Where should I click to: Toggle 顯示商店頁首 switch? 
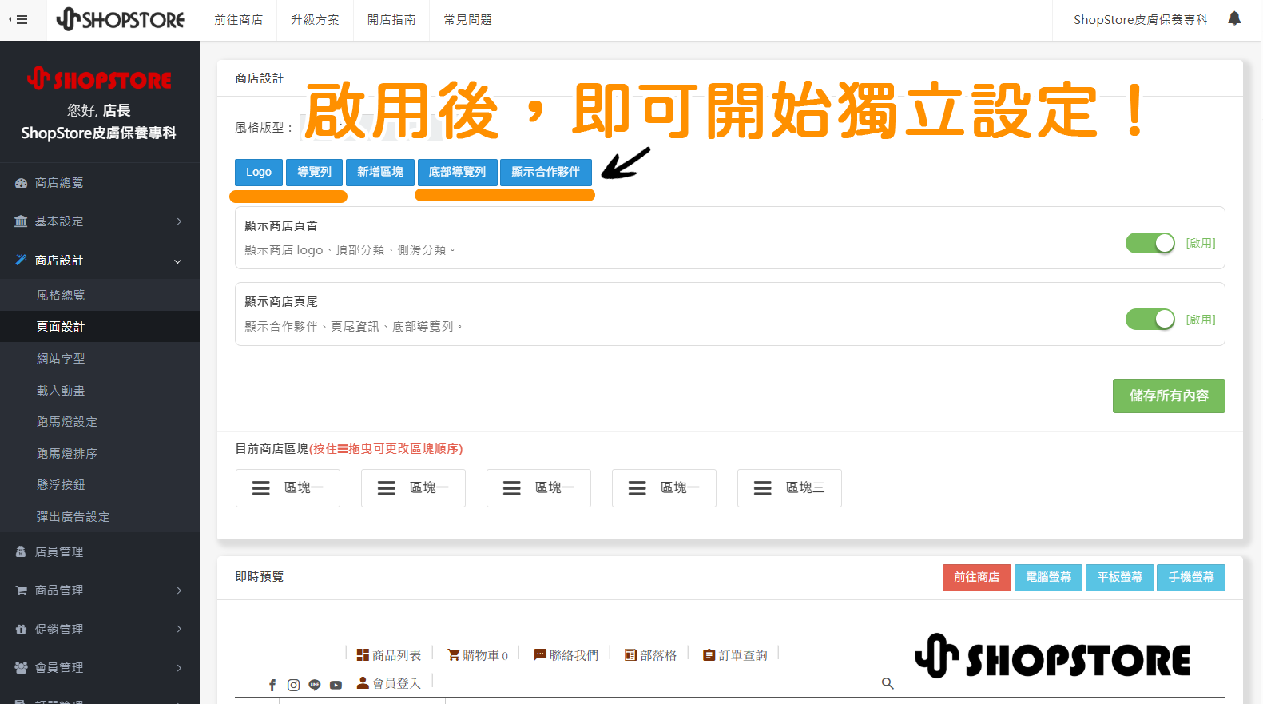[1150, 243]
